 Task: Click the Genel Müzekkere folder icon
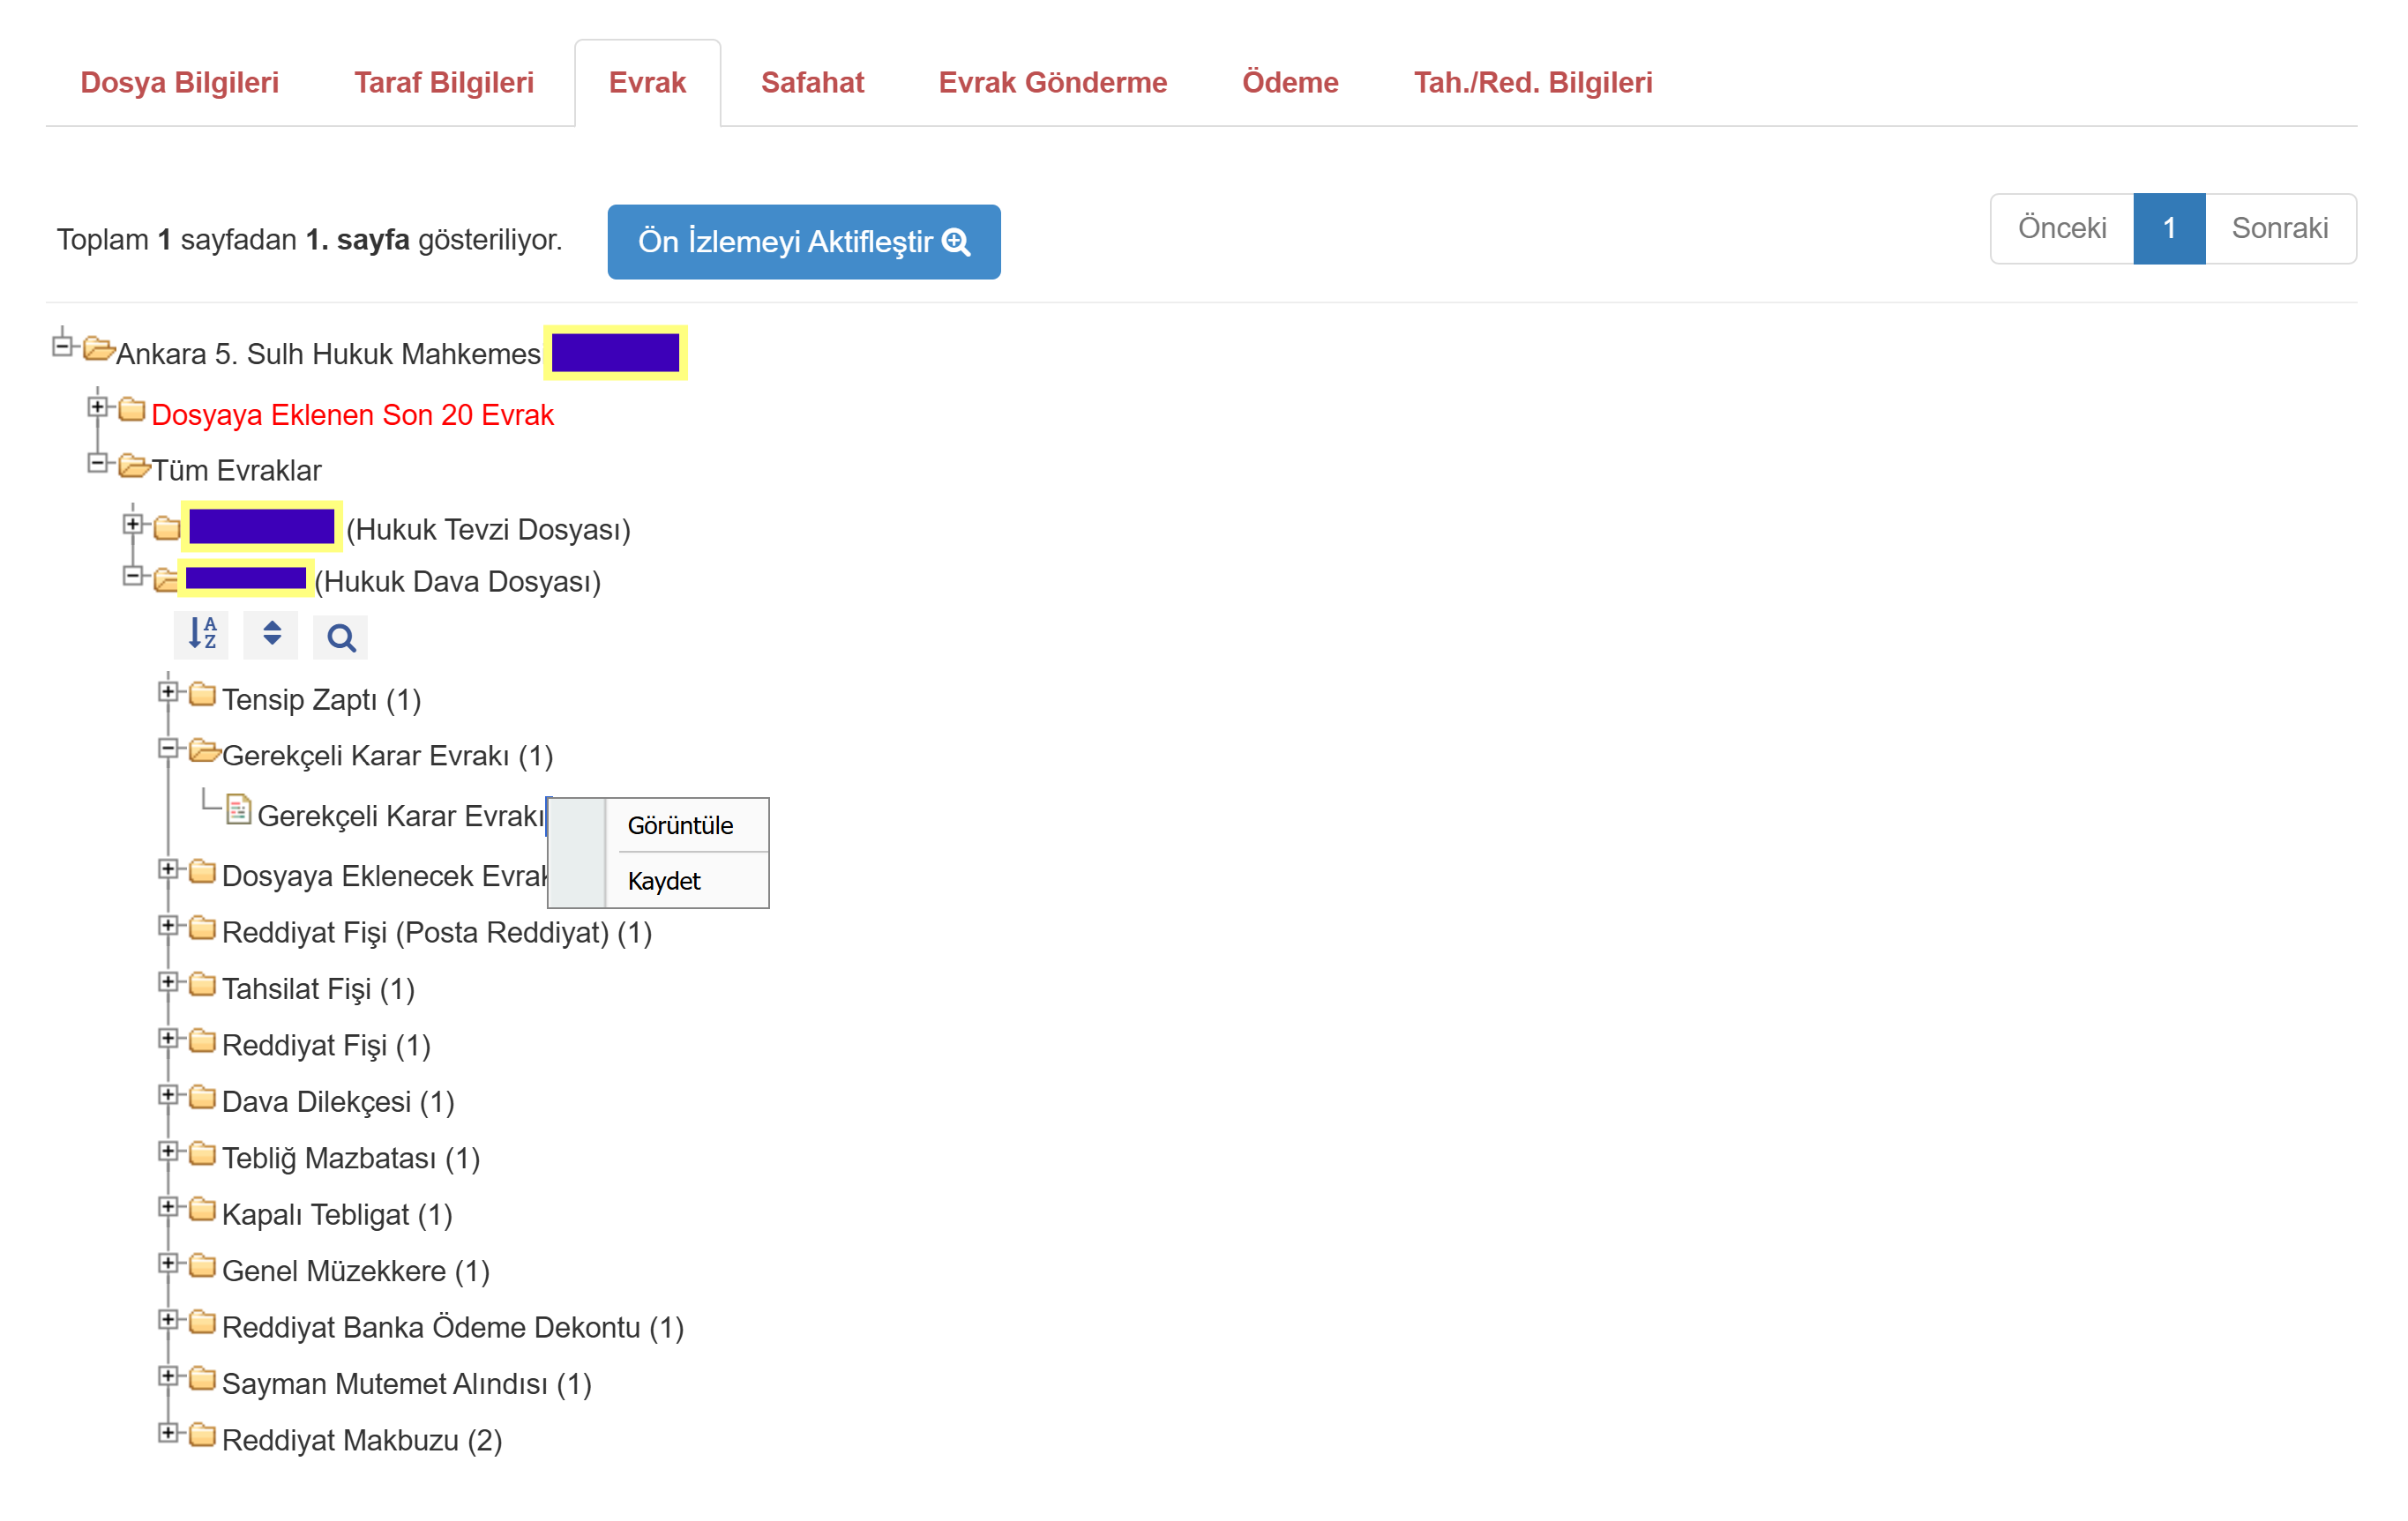(x=203, y=1266)
